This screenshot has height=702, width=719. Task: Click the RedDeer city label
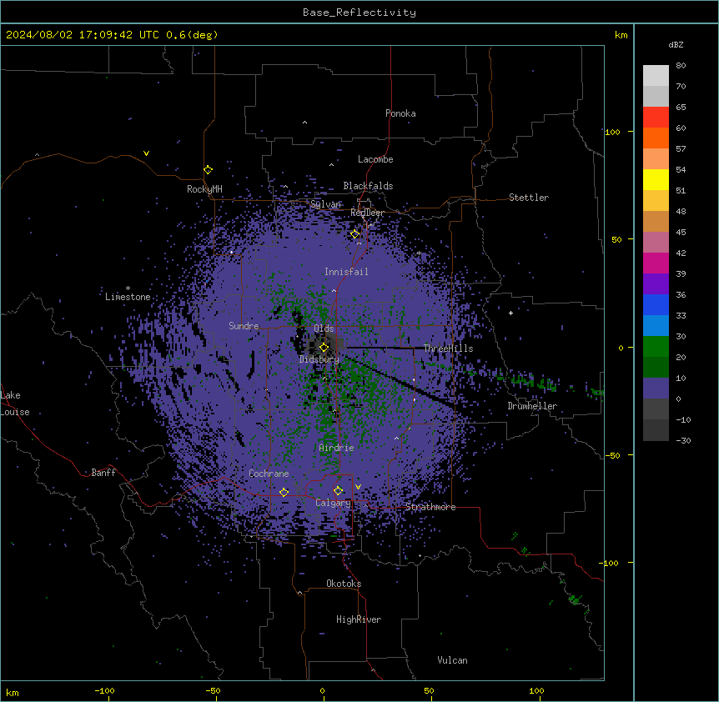click(x=367, y=213)
